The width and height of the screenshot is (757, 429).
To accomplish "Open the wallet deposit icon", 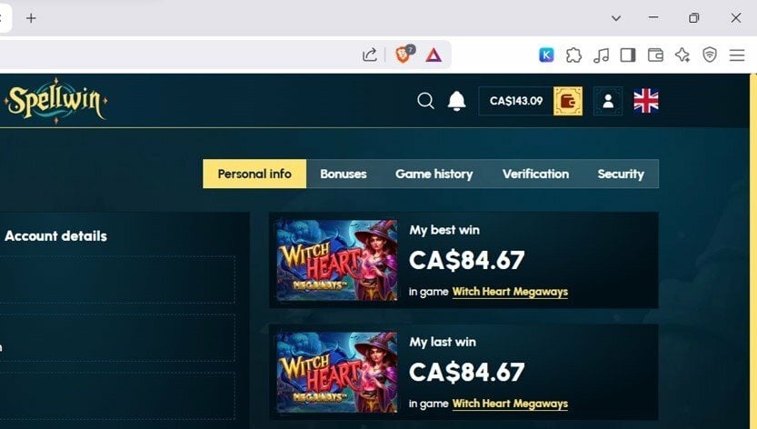I will point(568,101).
